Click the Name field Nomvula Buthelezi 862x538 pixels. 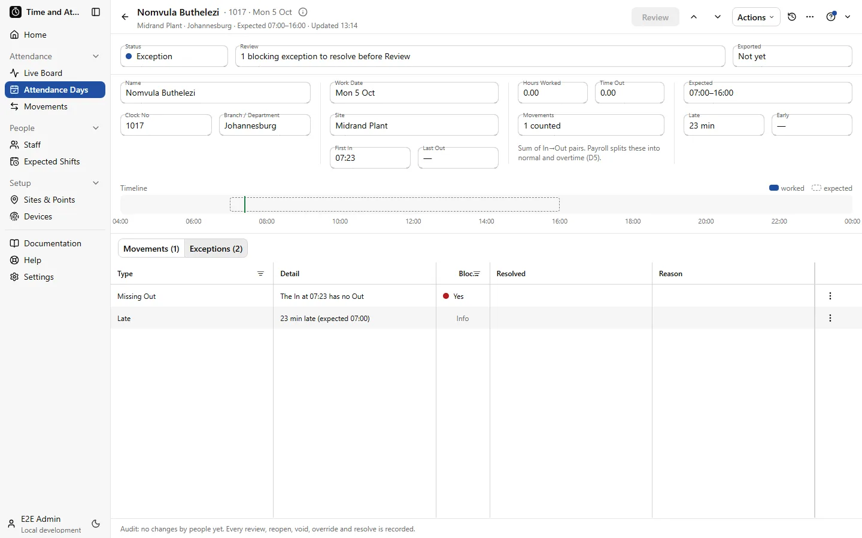(215, 93)
